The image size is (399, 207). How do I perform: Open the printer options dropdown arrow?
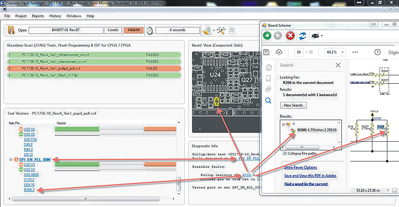[x=322, y=36]
